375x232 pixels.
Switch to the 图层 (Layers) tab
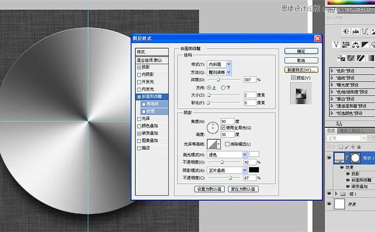click(331, 131)
